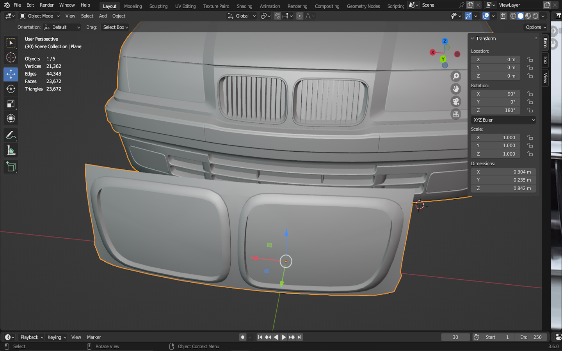Open the Marker menu in timeline
This screenshot has width=562, height=351.
pos(94,337)
